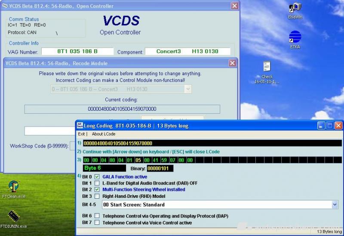344x236 pixels.
Task: Click the Current coding field in Recode Module
Action: click(122, 109)
